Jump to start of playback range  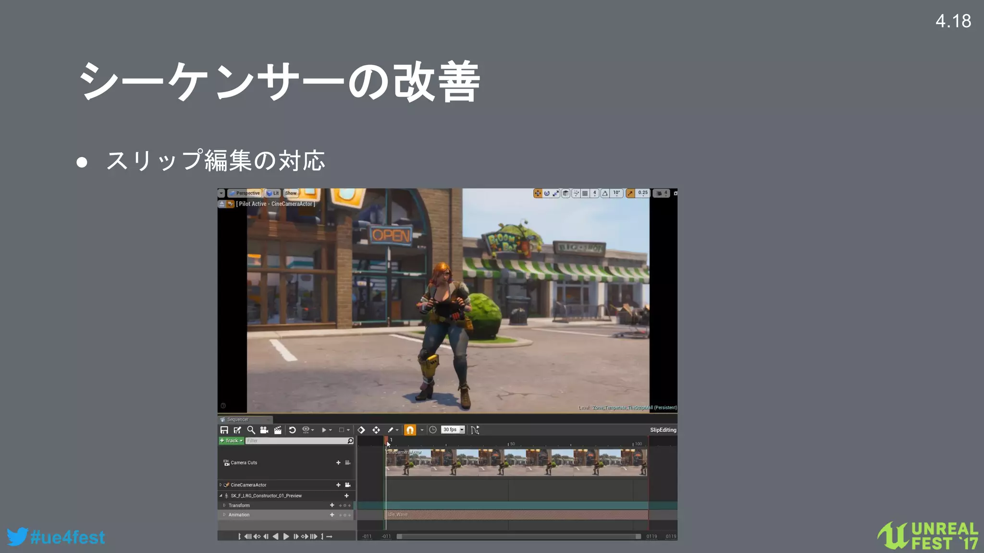click(x=247, y=537)
